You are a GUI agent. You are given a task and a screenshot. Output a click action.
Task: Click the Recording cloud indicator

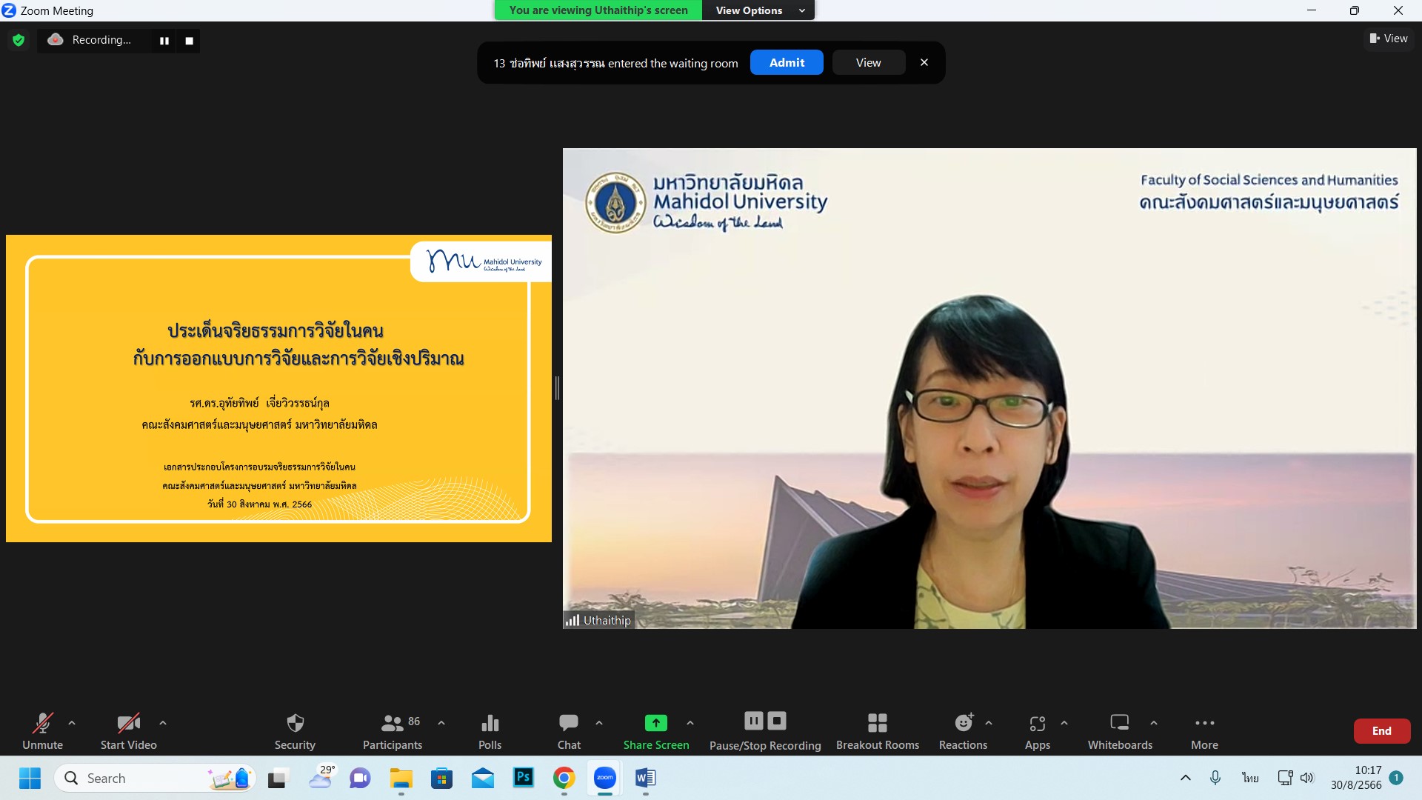pyautogui.click(x=56, y=40)
